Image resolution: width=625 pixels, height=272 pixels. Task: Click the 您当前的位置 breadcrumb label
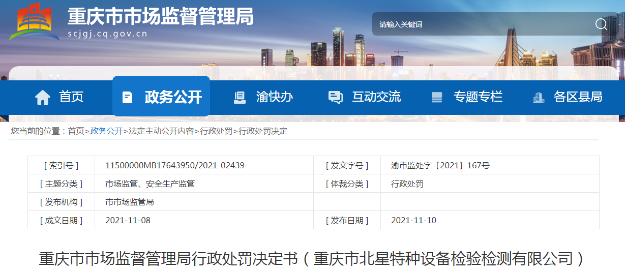(39, 131)
